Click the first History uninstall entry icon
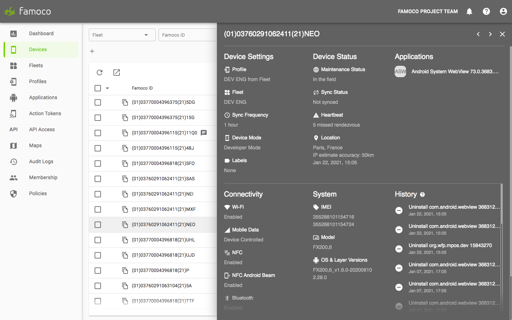The width and height of the screenshot is (512, 320). coord(399,210)
